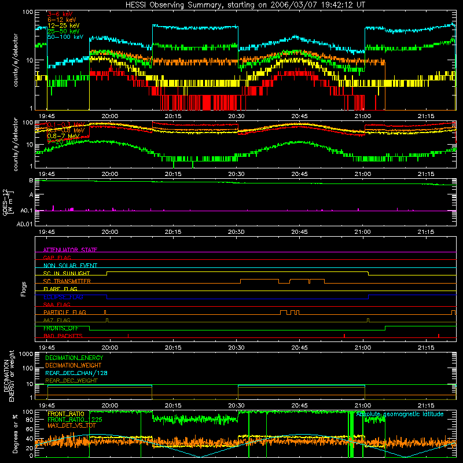Click the green FRONTS_OFF label
The image size is (463, 463).
(x=61, y=328)
